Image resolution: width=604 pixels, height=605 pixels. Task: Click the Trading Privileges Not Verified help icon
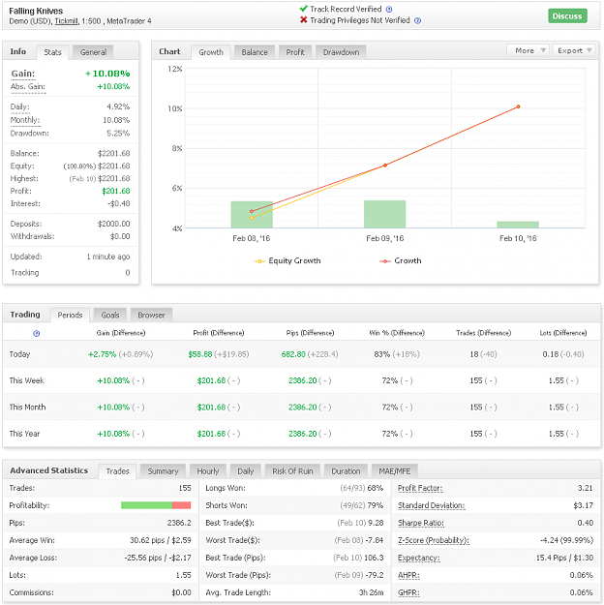coord(417,20)
